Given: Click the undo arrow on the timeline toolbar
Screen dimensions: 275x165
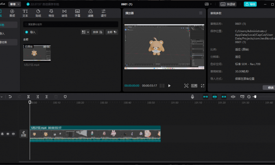Looking at the screenshot, I should 10,97.
